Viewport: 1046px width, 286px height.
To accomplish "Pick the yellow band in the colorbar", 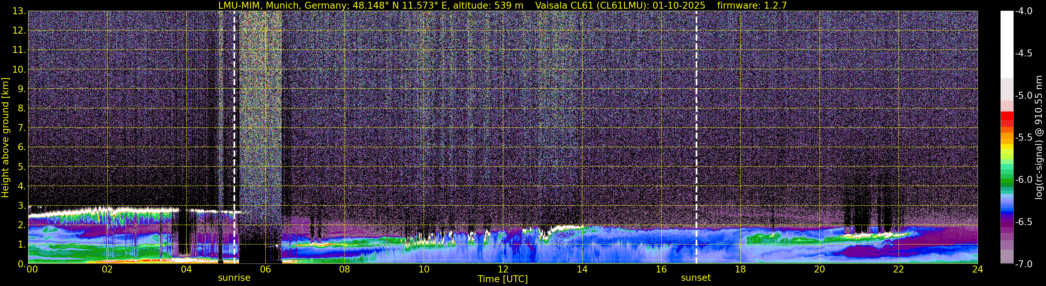I will point(1007,147).
